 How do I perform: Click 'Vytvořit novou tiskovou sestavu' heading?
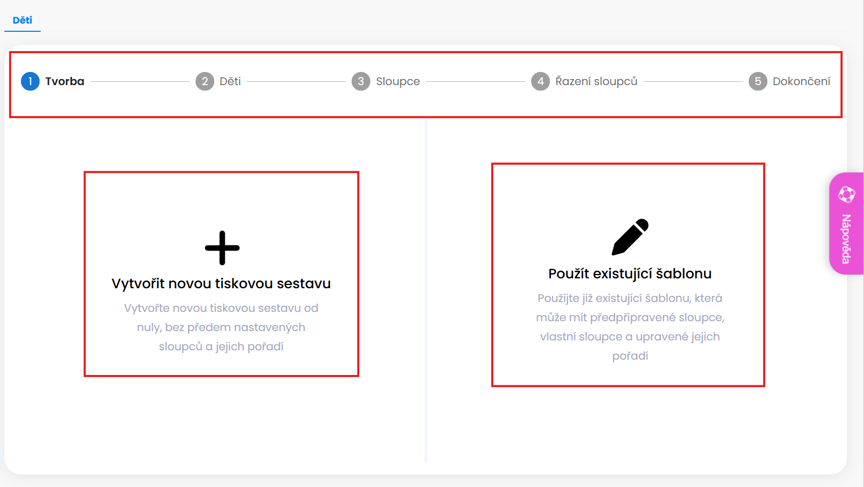[221, 283]
